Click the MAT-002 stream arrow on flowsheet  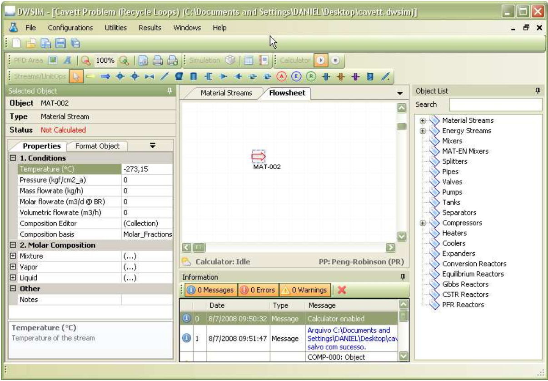258,157
